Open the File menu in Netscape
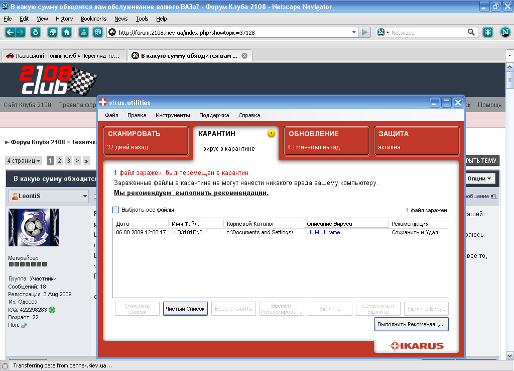 pos(8,19)
